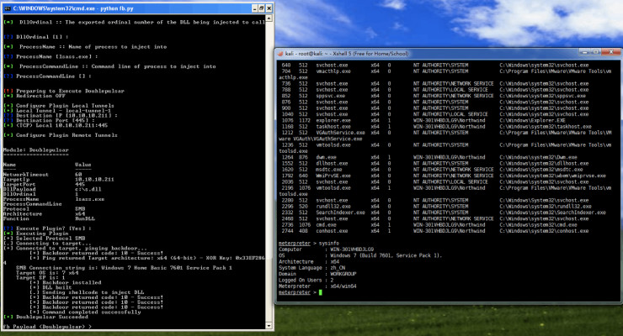Click the 'Value' column header in cmd
Viewport: 623px width, 336px height.
83,165
